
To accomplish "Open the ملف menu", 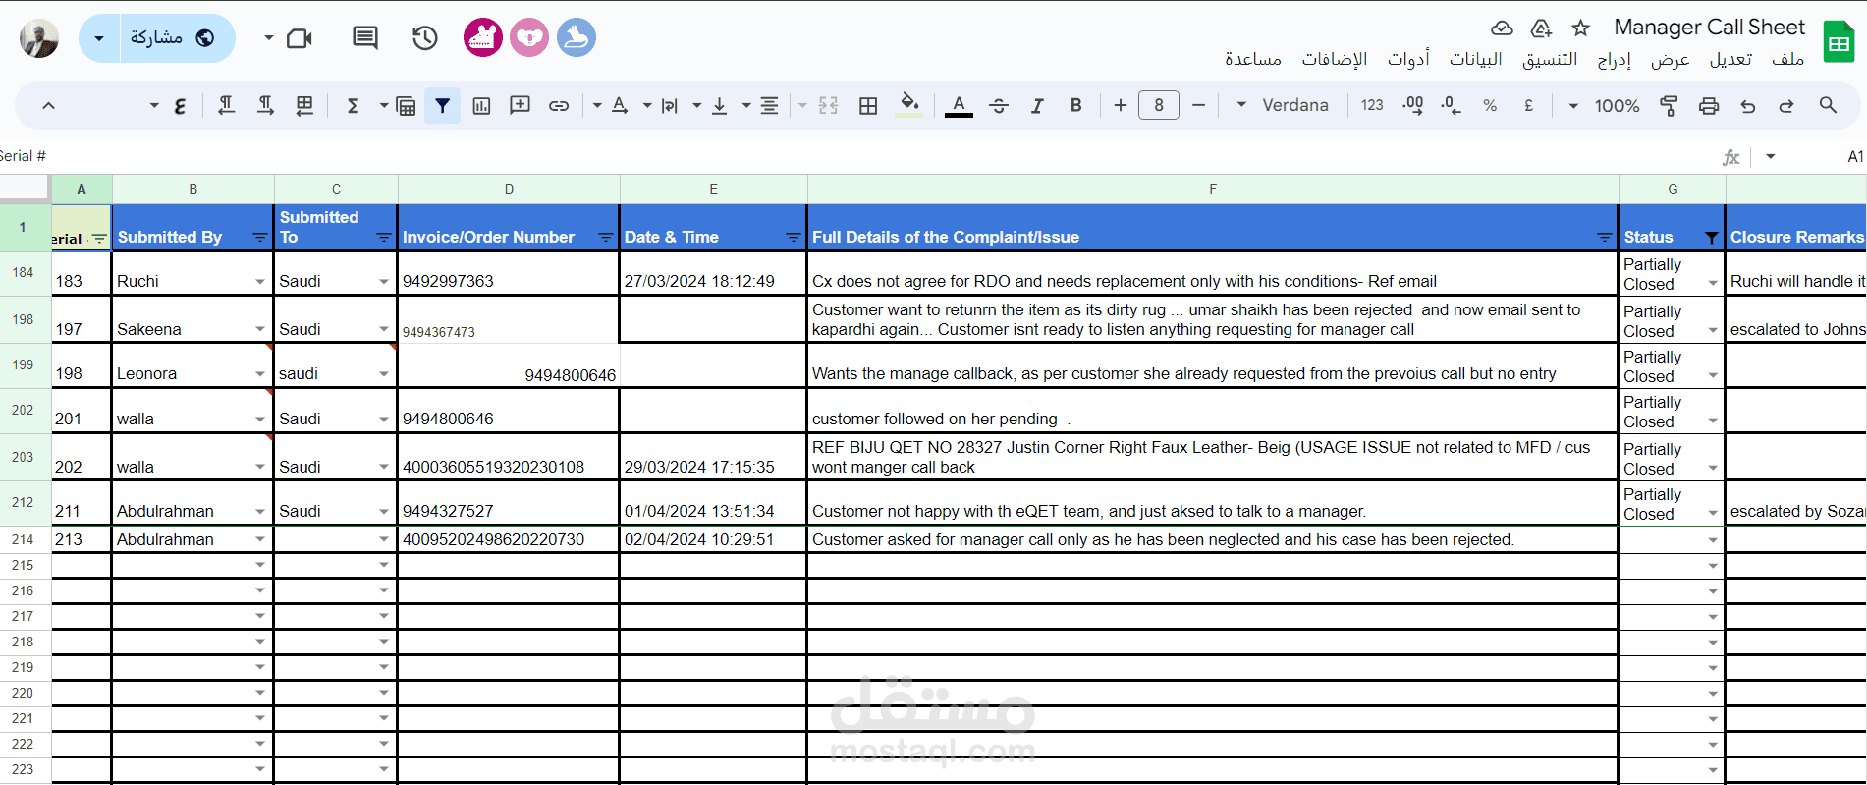I will pyautogui.click(x=1787, y=59).
